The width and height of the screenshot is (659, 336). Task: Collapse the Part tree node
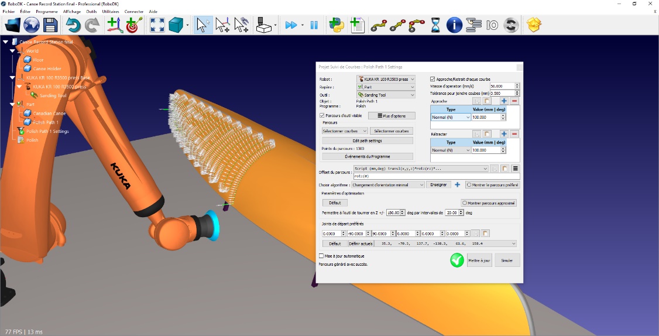(12, 104)
